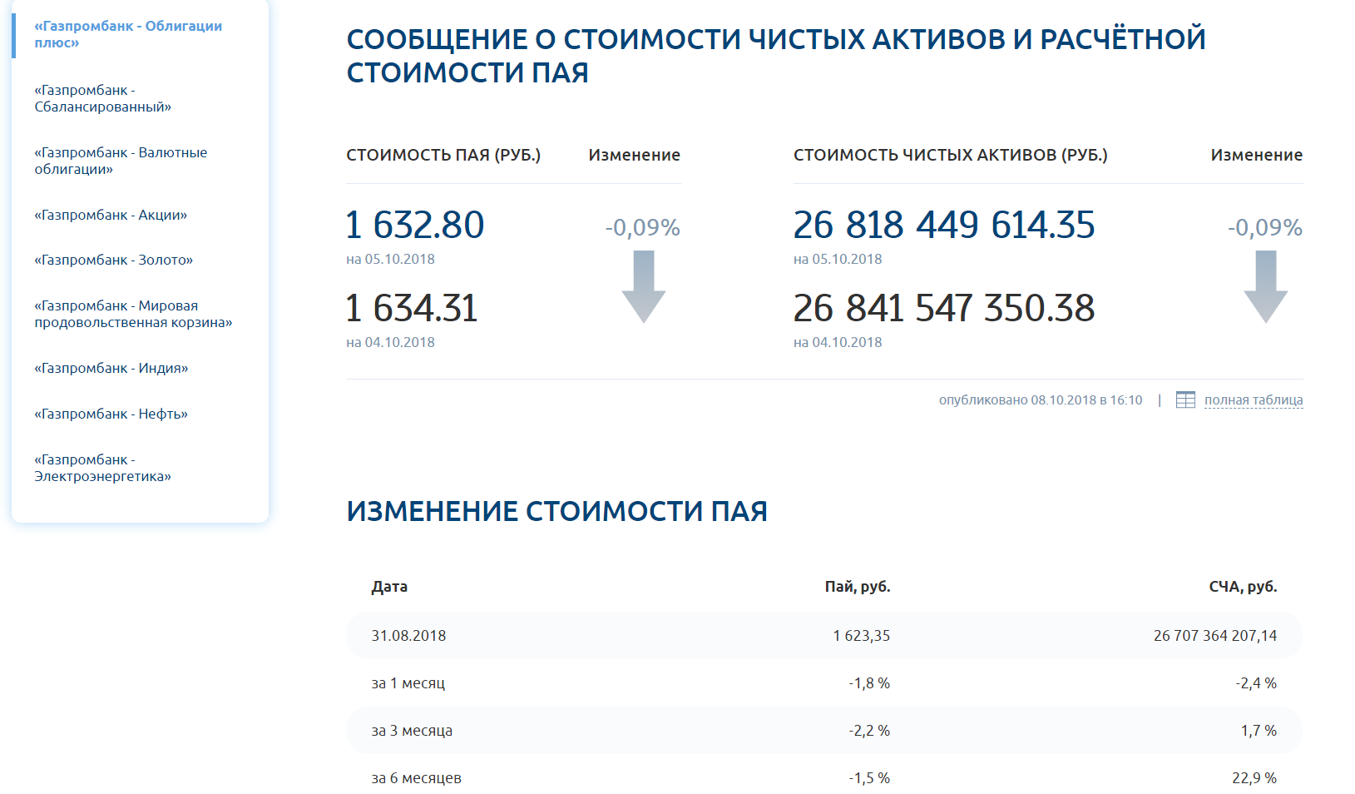Viewport: 1355px width, 794px height.
Task: Click the 'за 3 месяца' row
Action: 823,731
